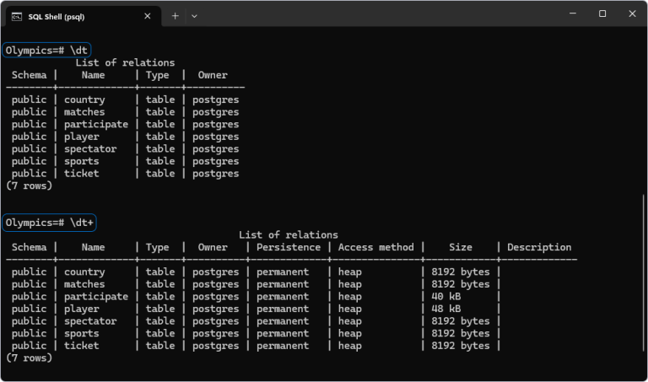Image resolution: width=648 pixels, height=382 pixels.
Task: Click "country" in the first relations list
Action: 84,100
